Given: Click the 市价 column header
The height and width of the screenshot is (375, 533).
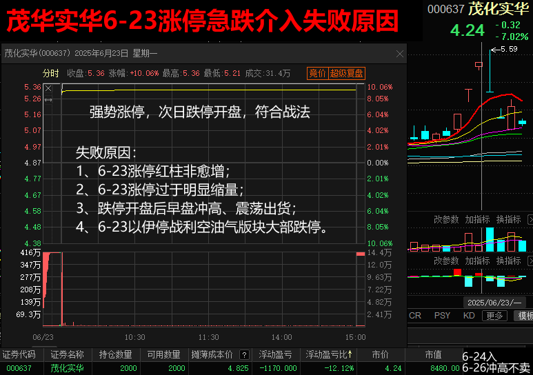Looking at the screenshot, I should pyautogui.click(x=381, y=354).
